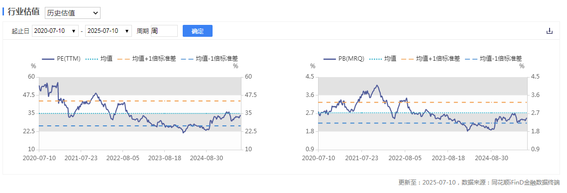
Task: Download chart data via export icon
Action: [x=549, y=31]
